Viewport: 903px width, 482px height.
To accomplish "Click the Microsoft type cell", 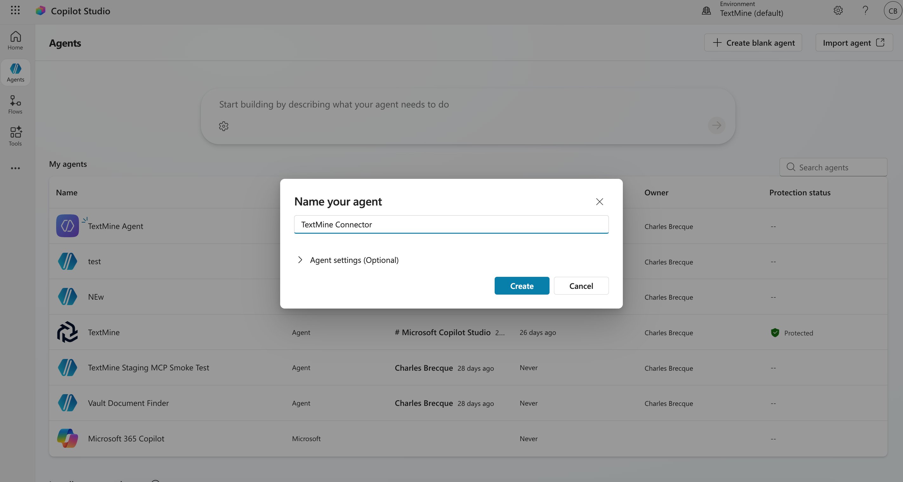I will [306, 439].
